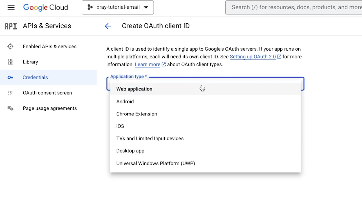
Task: Click the project picker hexagon icon
Action: (x=90, y=8)
